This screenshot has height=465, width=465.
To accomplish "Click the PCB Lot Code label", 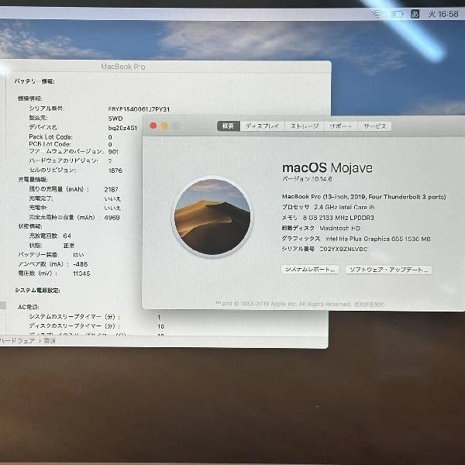I will click(x=50, y=144).
